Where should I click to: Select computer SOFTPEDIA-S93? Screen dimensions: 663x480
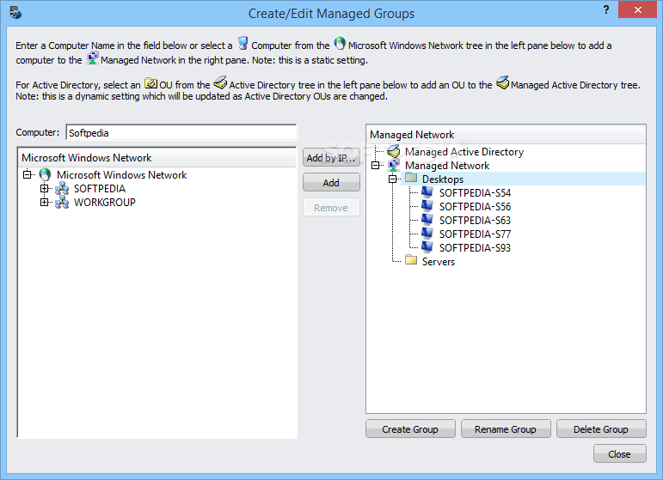[475, 248]
